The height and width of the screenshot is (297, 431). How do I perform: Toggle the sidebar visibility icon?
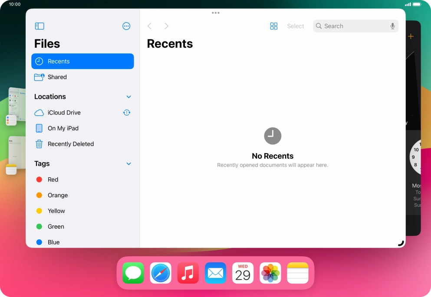coord(39,26)
